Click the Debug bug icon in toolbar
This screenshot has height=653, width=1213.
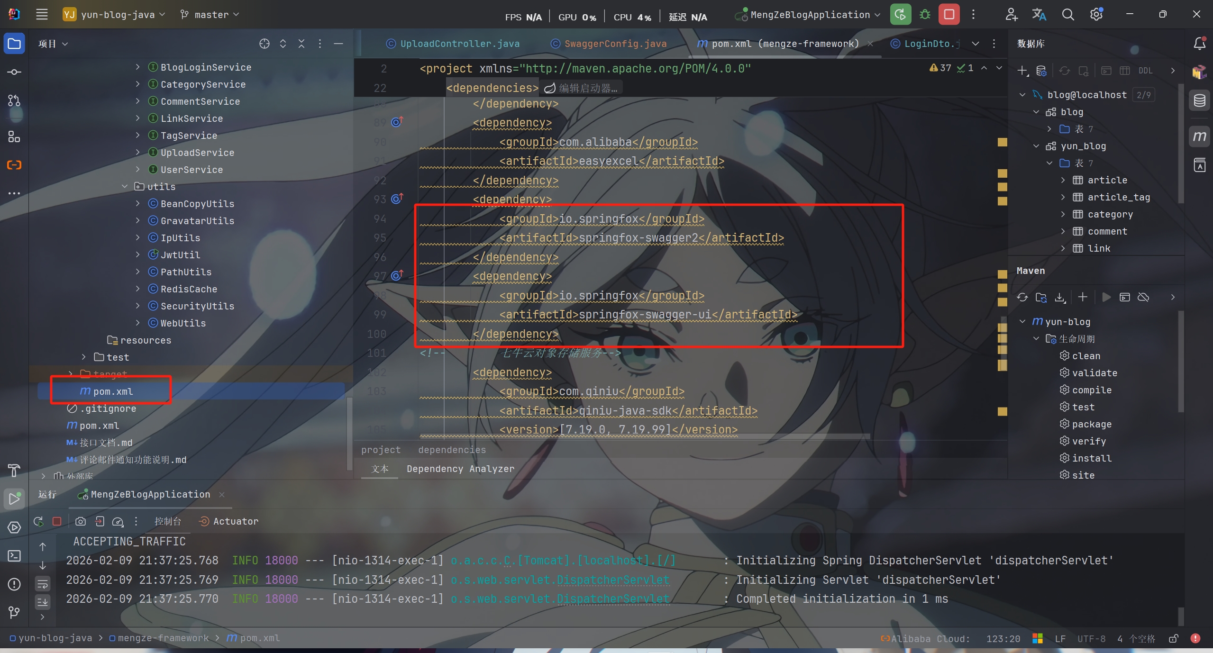tap(924, 15)
